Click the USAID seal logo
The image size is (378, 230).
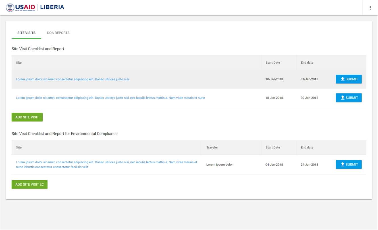coord(10,8)
